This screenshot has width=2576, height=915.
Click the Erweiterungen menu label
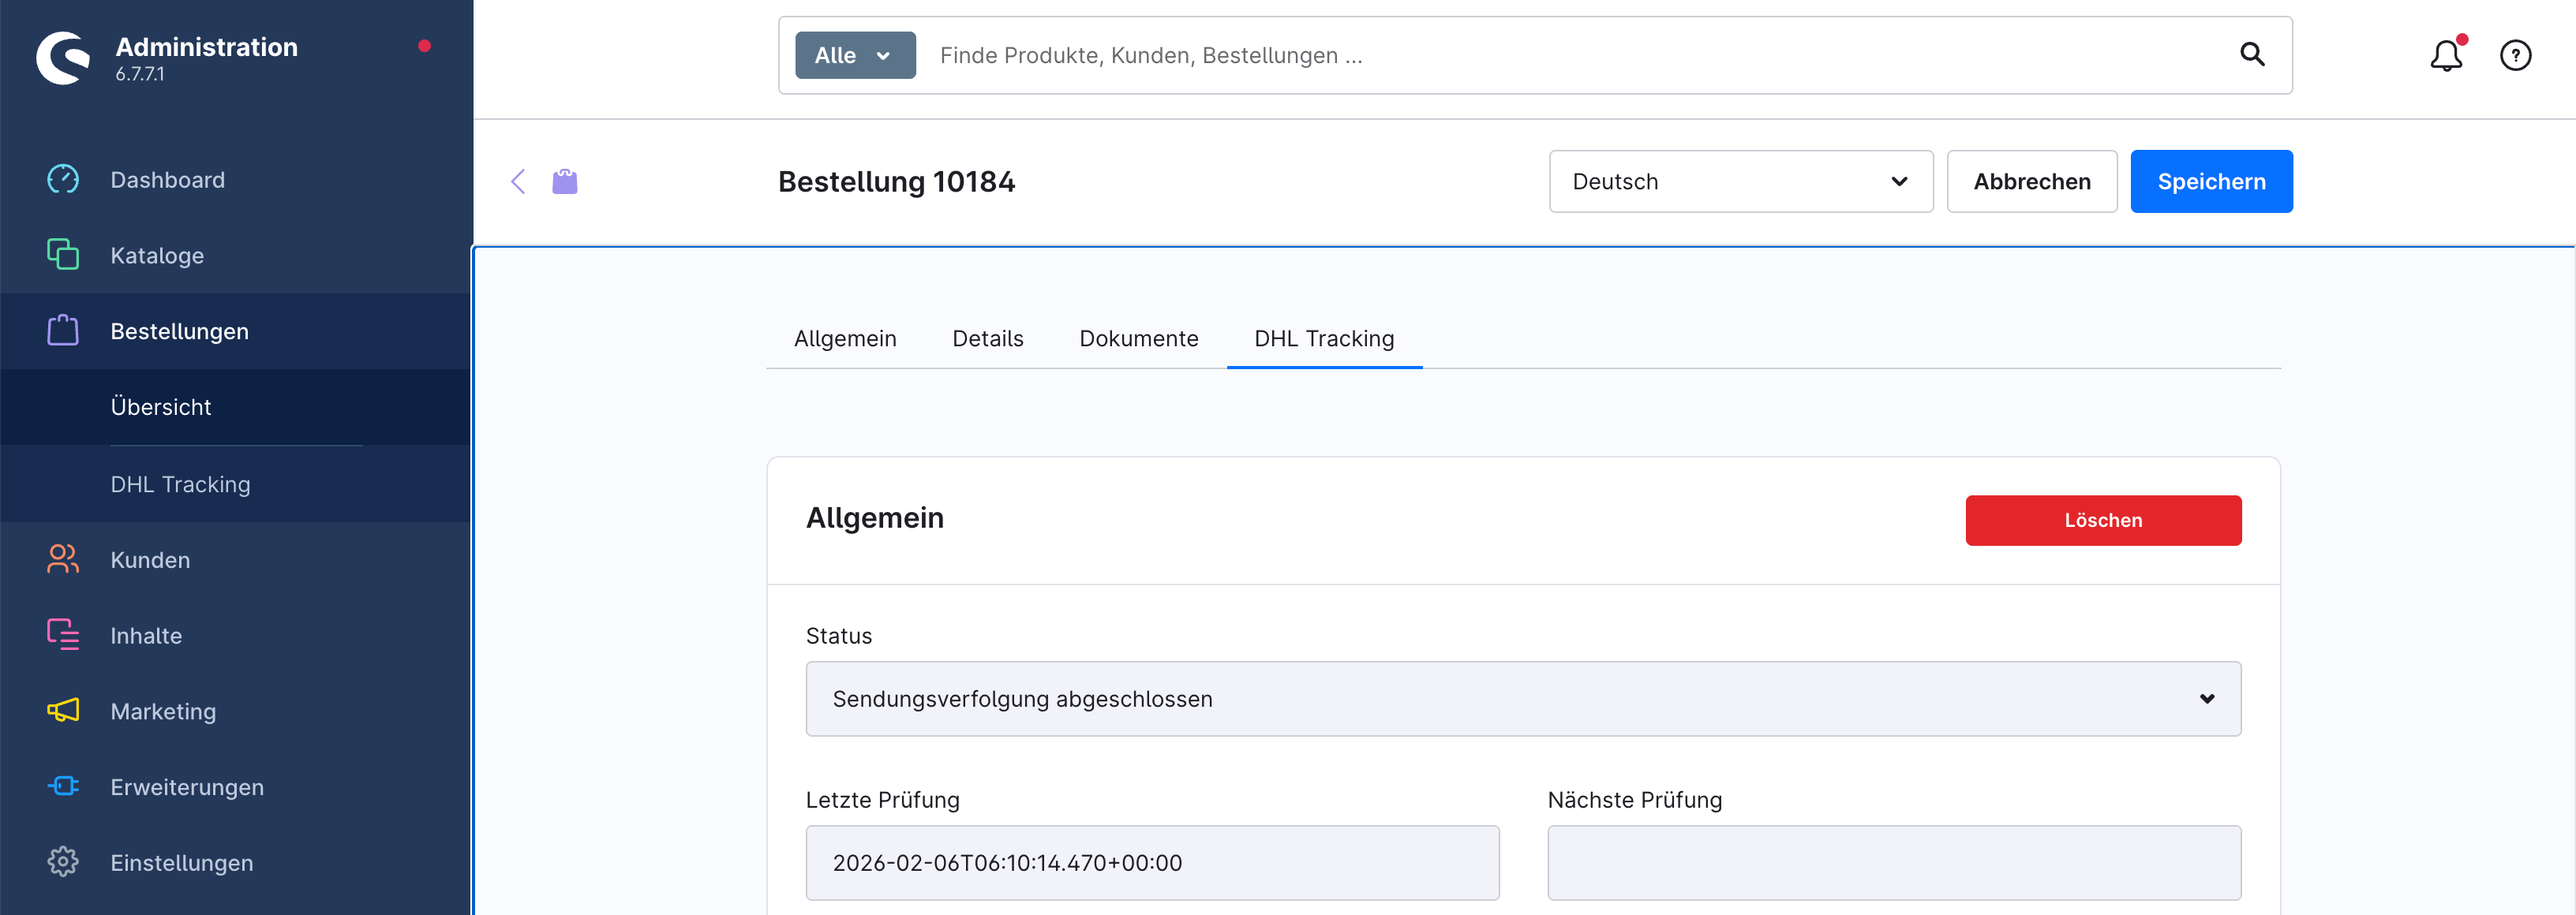coord(187,787)
